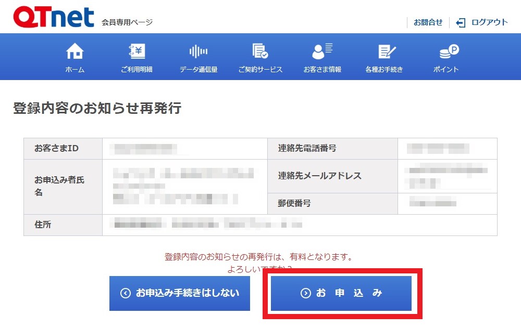
Task: Click the お申込み button
Action: tap(341, 293)
